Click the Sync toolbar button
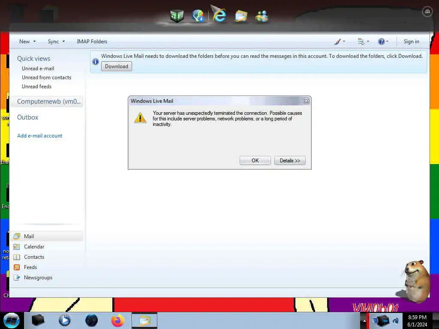This screenshot has height=329, width=439. 53,42
